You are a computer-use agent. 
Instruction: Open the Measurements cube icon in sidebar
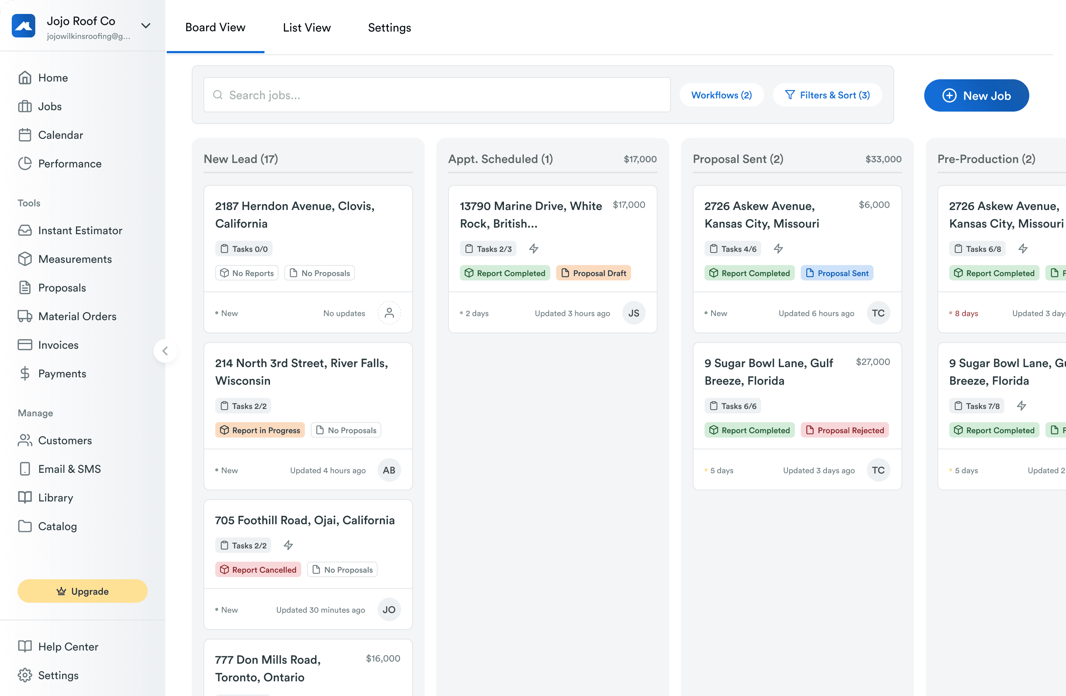25,259
